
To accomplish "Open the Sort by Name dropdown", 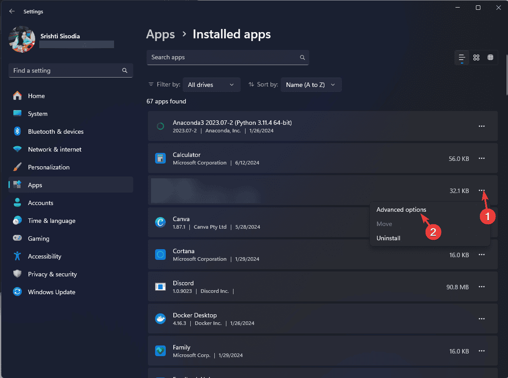I will [x=311, y=85].
